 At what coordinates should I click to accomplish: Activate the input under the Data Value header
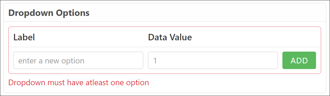coord(213,60)
